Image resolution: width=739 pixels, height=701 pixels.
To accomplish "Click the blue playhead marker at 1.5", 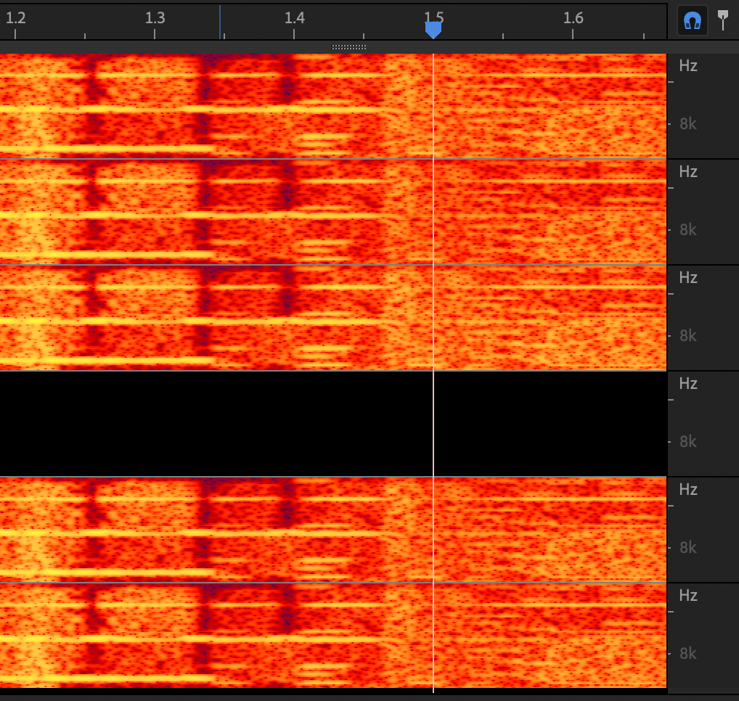I will click(433, 29).
